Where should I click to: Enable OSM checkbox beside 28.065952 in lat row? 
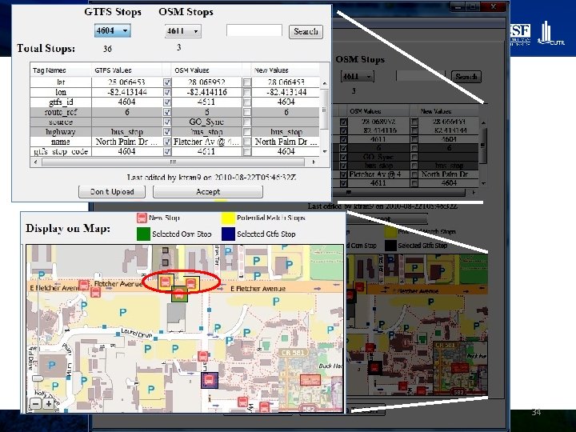click(247, 82)
